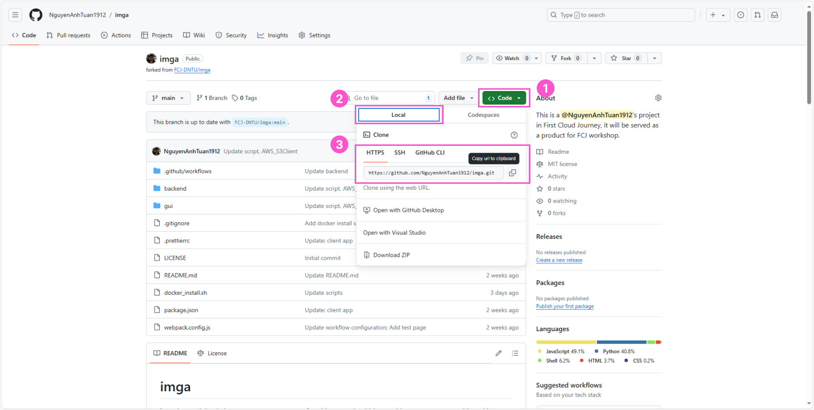
Task: Open the gui folder
Action: (x=168, y=206)
